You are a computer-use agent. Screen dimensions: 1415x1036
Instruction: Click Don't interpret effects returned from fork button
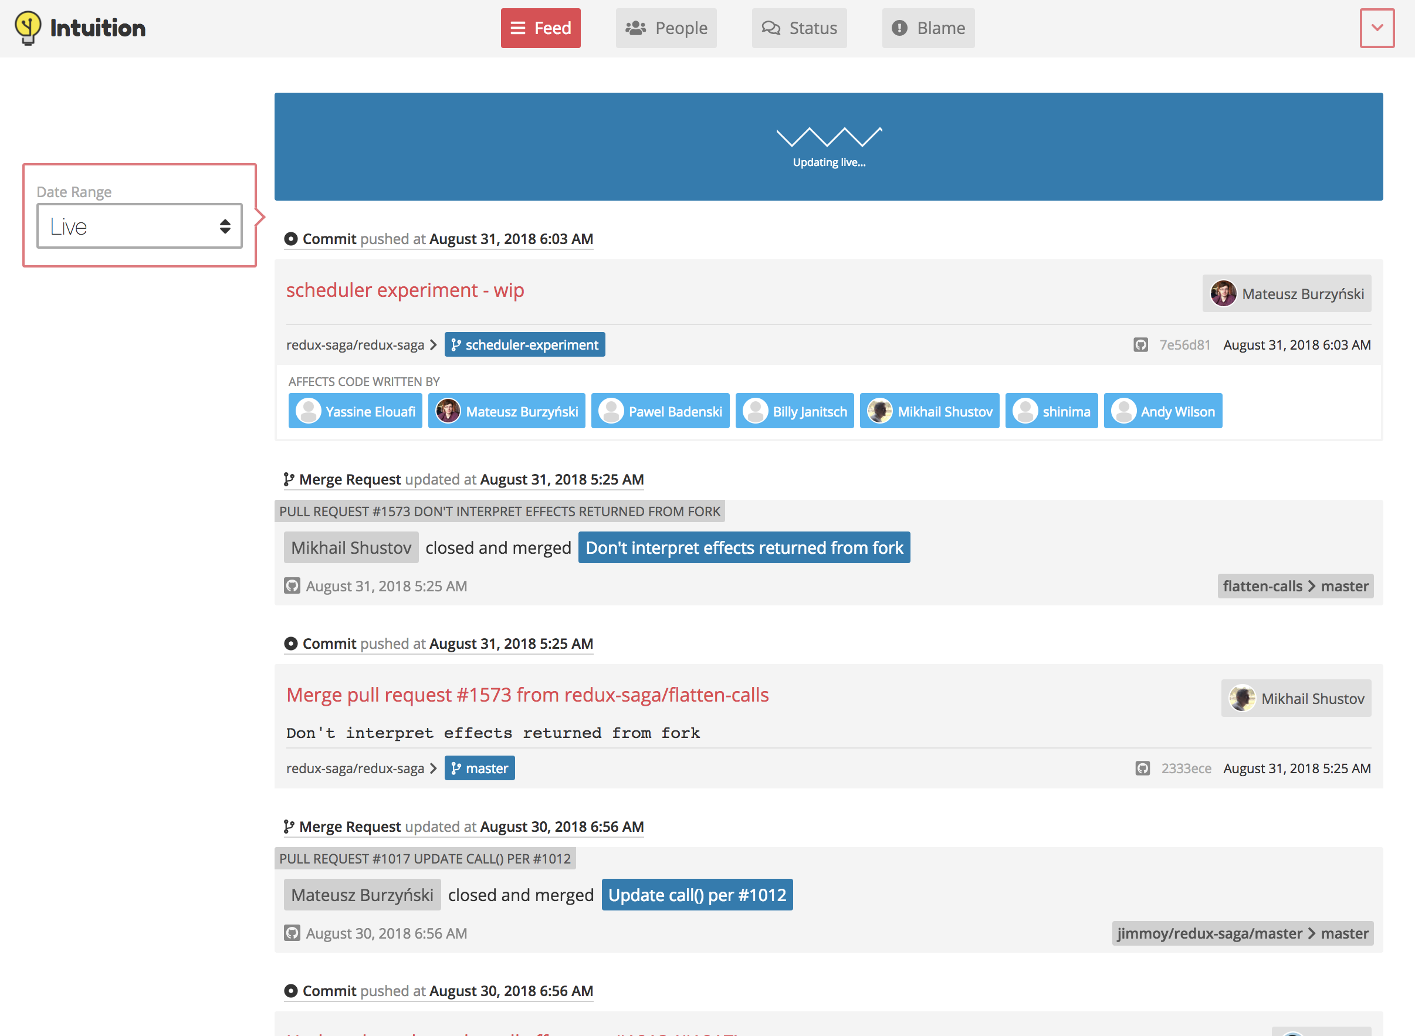tap(743, 547)
